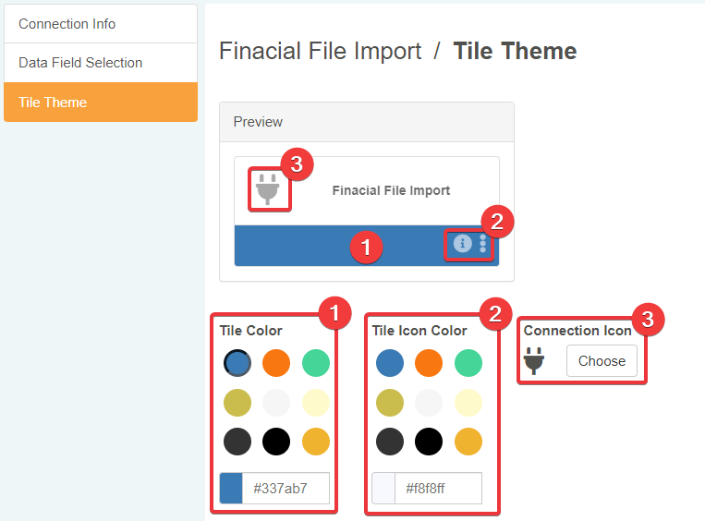Select blue swatch under Tile Color
The width and height of the screenshot is (705, 521).
[237, 363]
